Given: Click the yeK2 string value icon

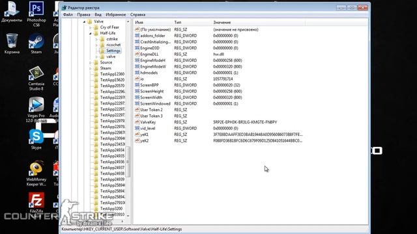Looking at the screenshot, I should point(137,140).
